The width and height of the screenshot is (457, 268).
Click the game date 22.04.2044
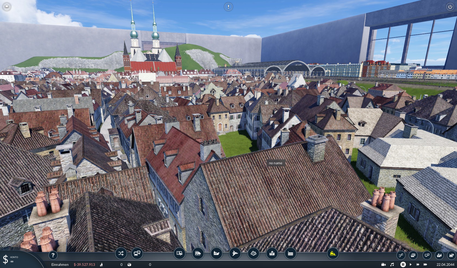point(446,264)
